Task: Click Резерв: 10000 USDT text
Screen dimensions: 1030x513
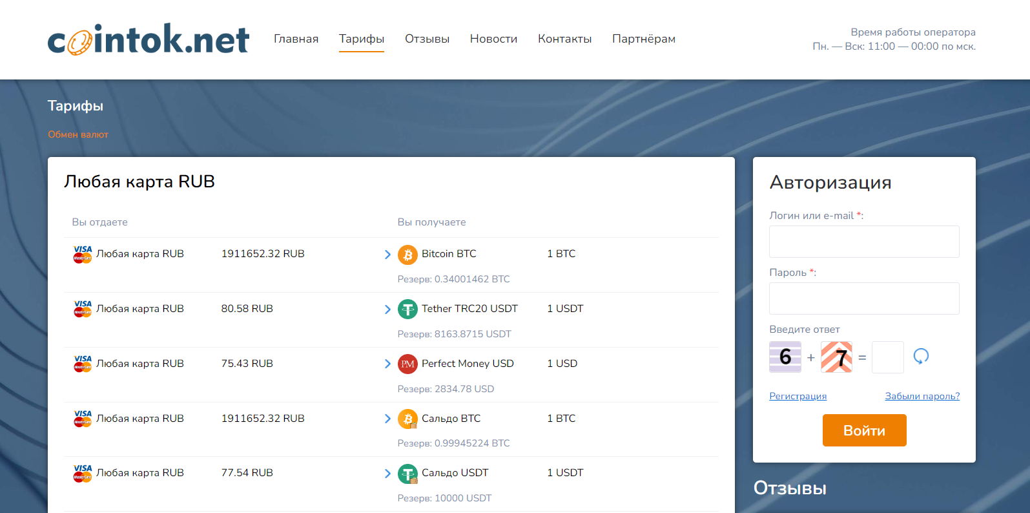Action: [x=444, y=498]
